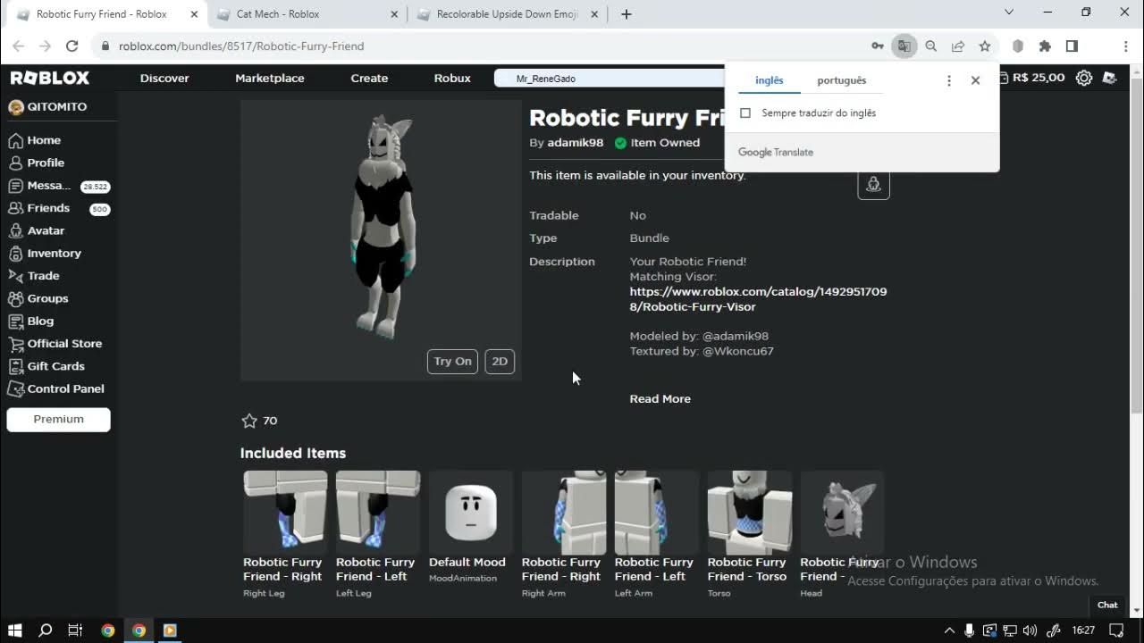Open the password key icon
The image size is (1144, 643).
tap(878, 46)
